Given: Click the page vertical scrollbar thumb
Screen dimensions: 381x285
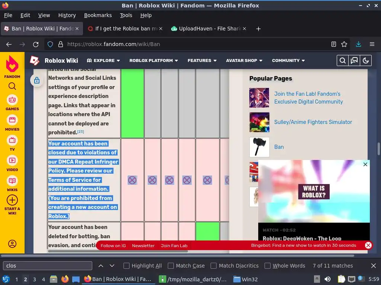Looking at the screenshot, I should click(378, 148).
